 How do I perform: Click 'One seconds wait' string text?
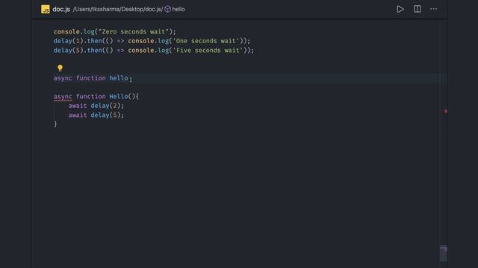click(206, 41)
